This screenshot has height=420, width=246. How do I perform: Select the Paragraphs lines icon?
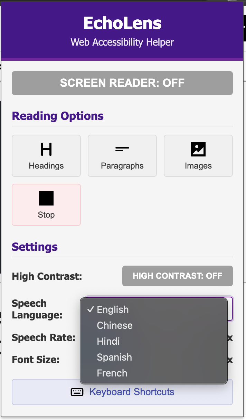(x=122, y=150)
